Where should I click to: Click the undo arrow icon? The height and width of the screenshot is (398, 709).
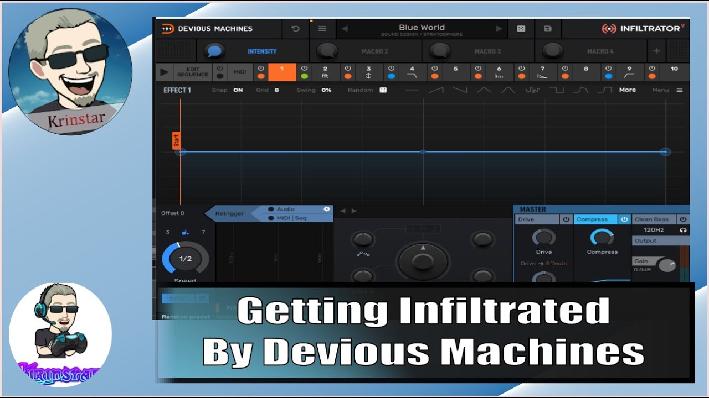[x=295, y=29]
